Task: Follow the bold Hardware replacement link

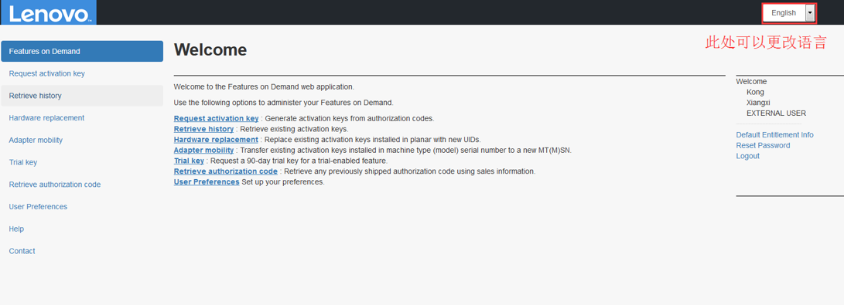Action: click(x=216, y=140)
